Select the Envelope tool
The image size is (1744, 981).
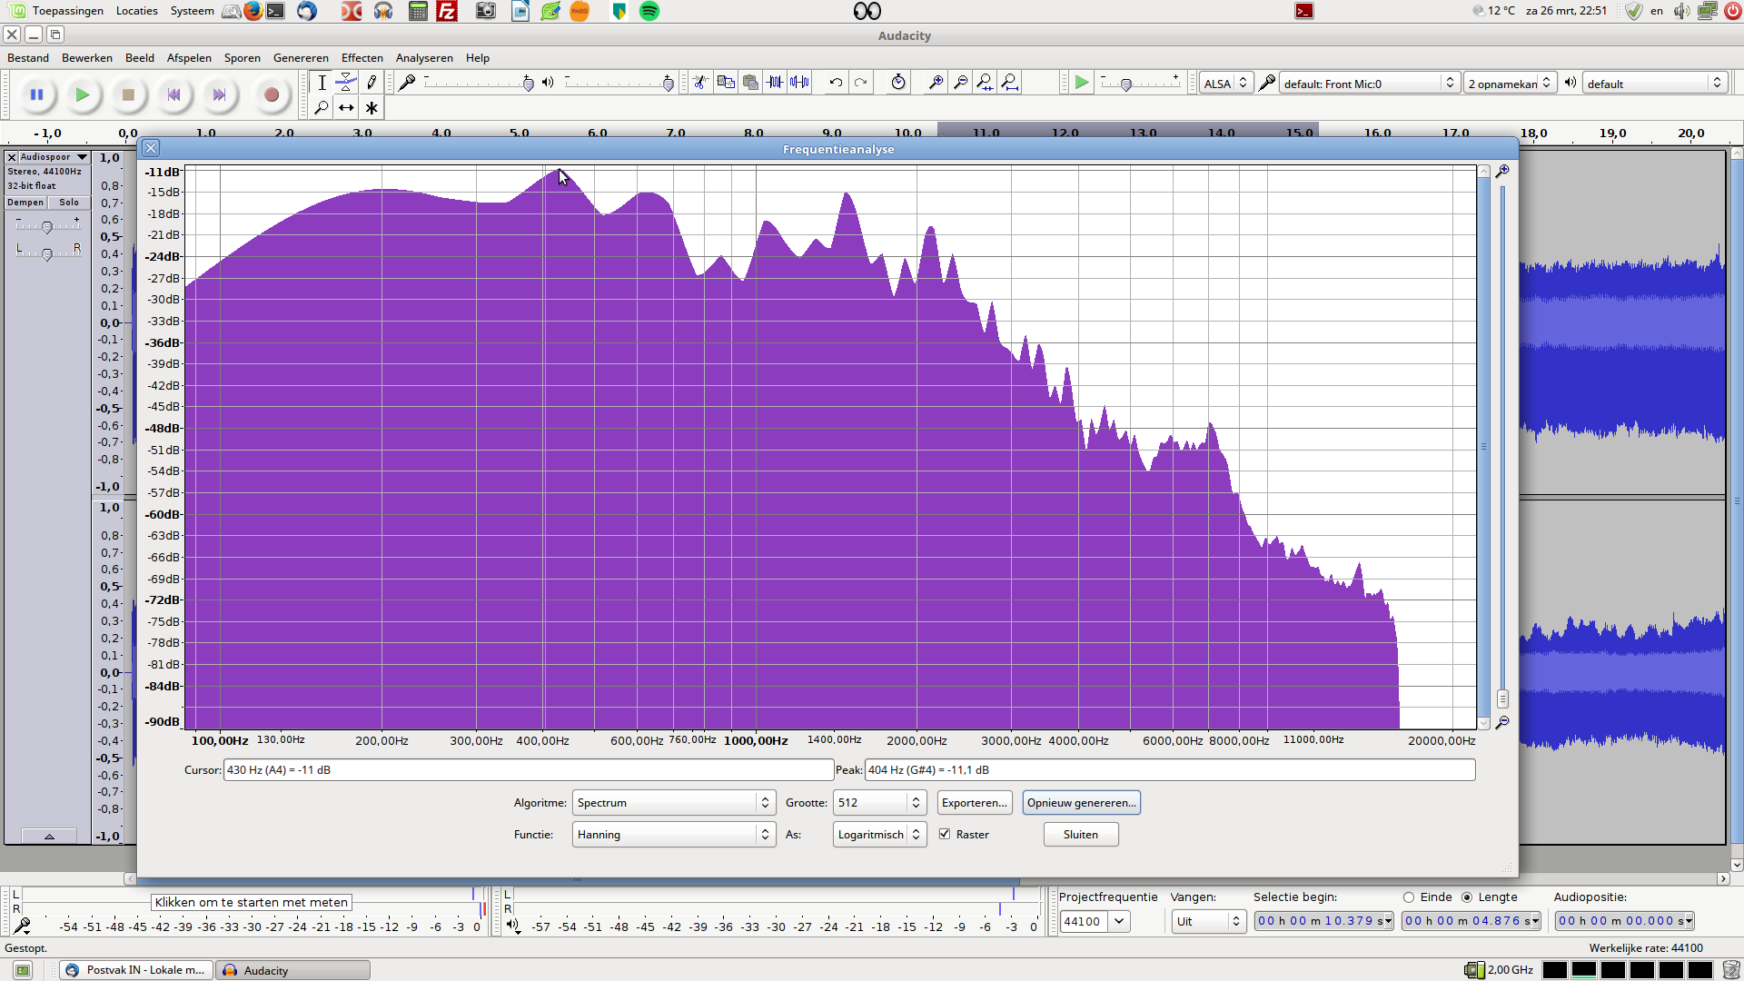click(346, 83)
